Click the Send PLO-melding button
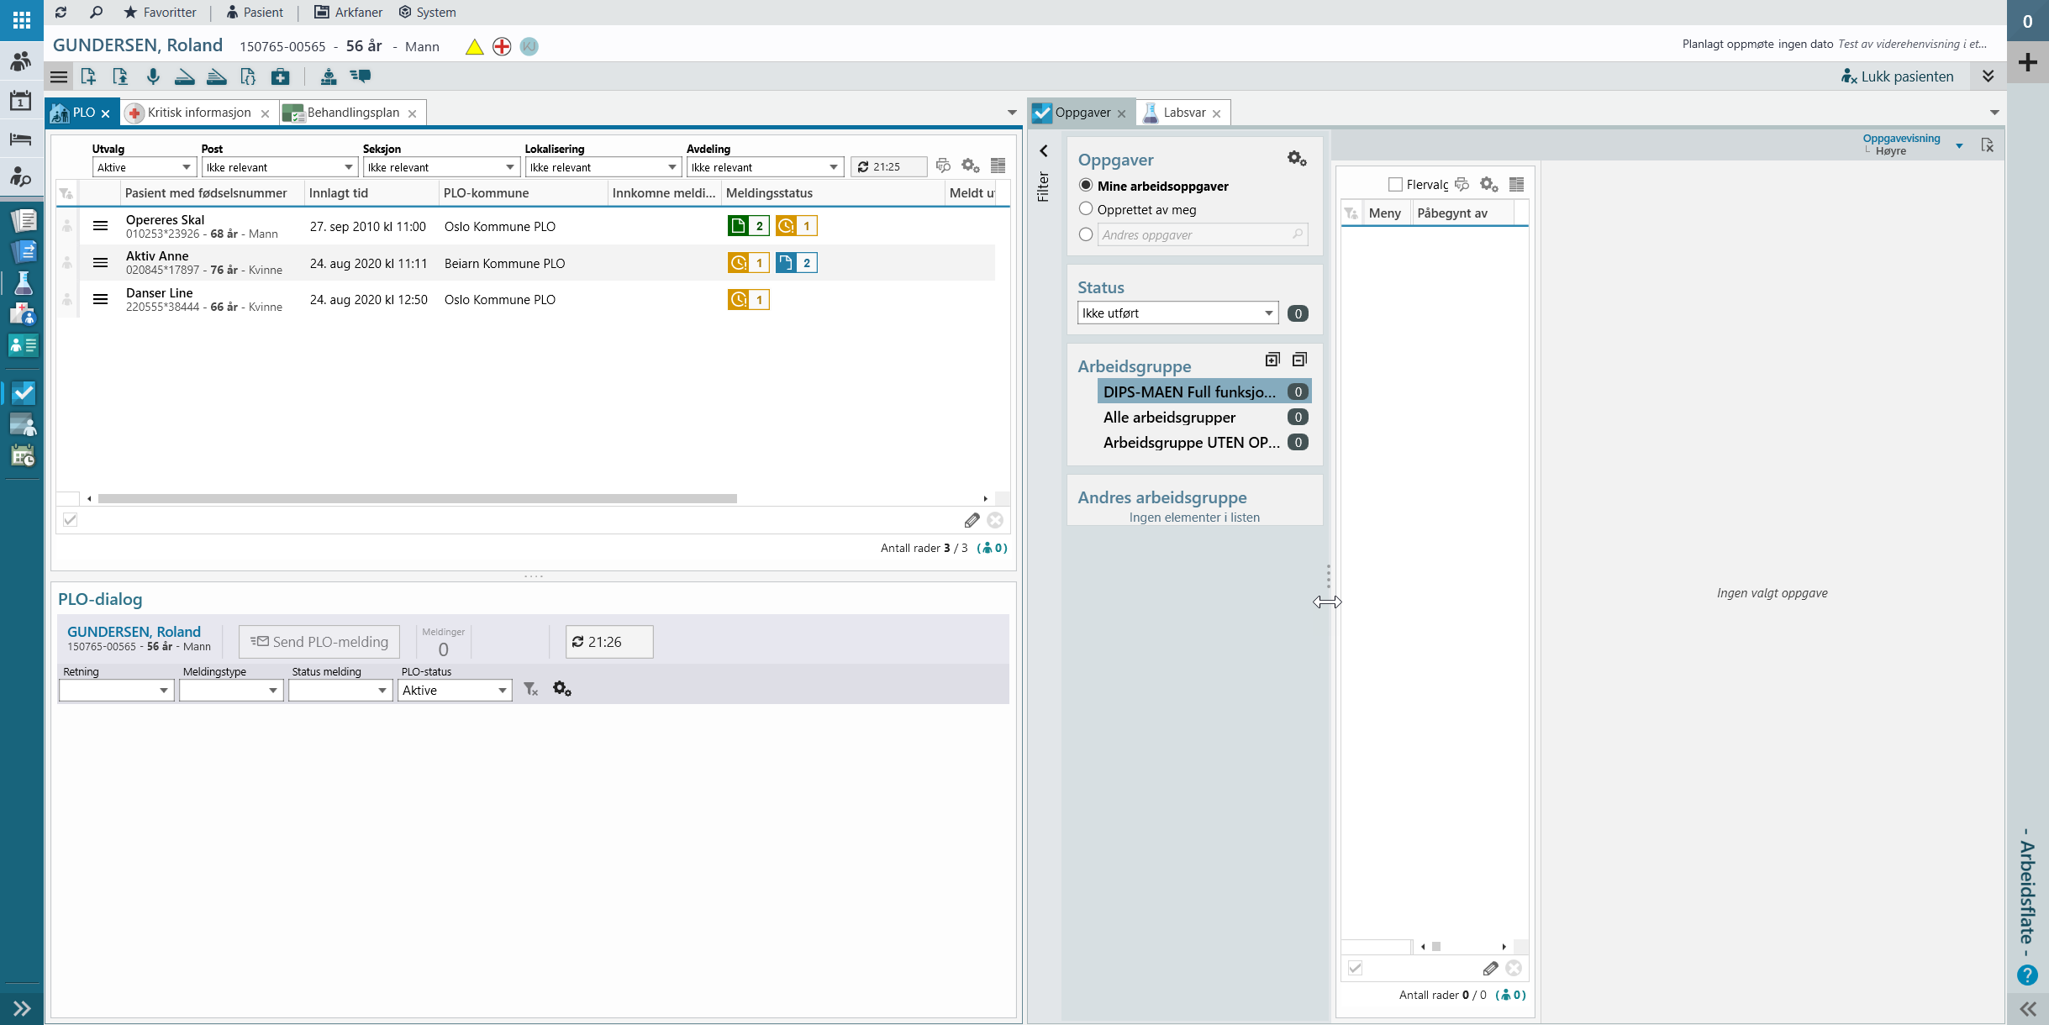 (319, 642)
